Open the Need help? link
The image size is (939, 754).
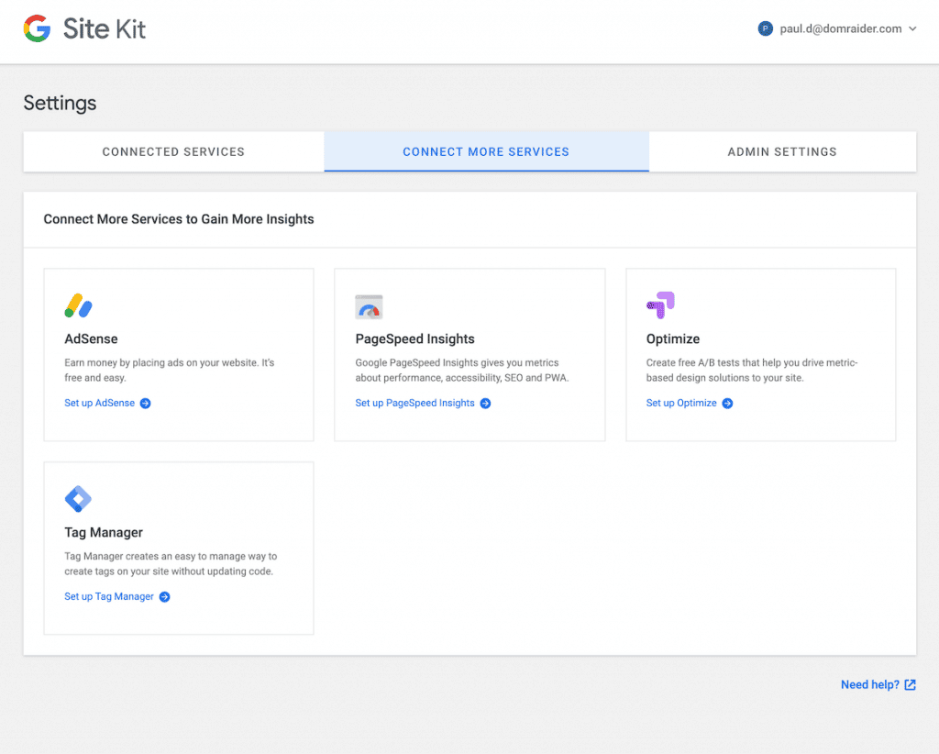pyautogui.click(x=870, y=684)
